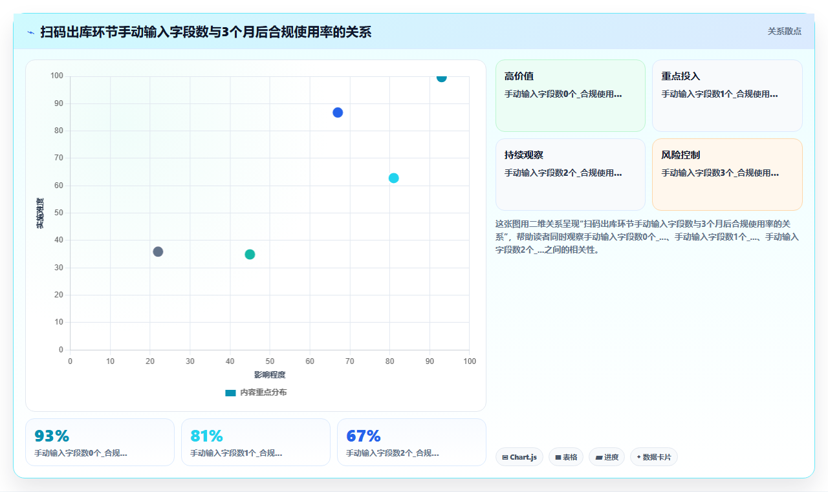Select the 67% stat card
This screenshot has height=492, width=828.
pos(411,442)
